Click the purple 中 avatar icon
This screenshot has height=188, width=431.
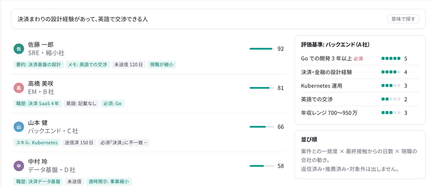point(19,166)
